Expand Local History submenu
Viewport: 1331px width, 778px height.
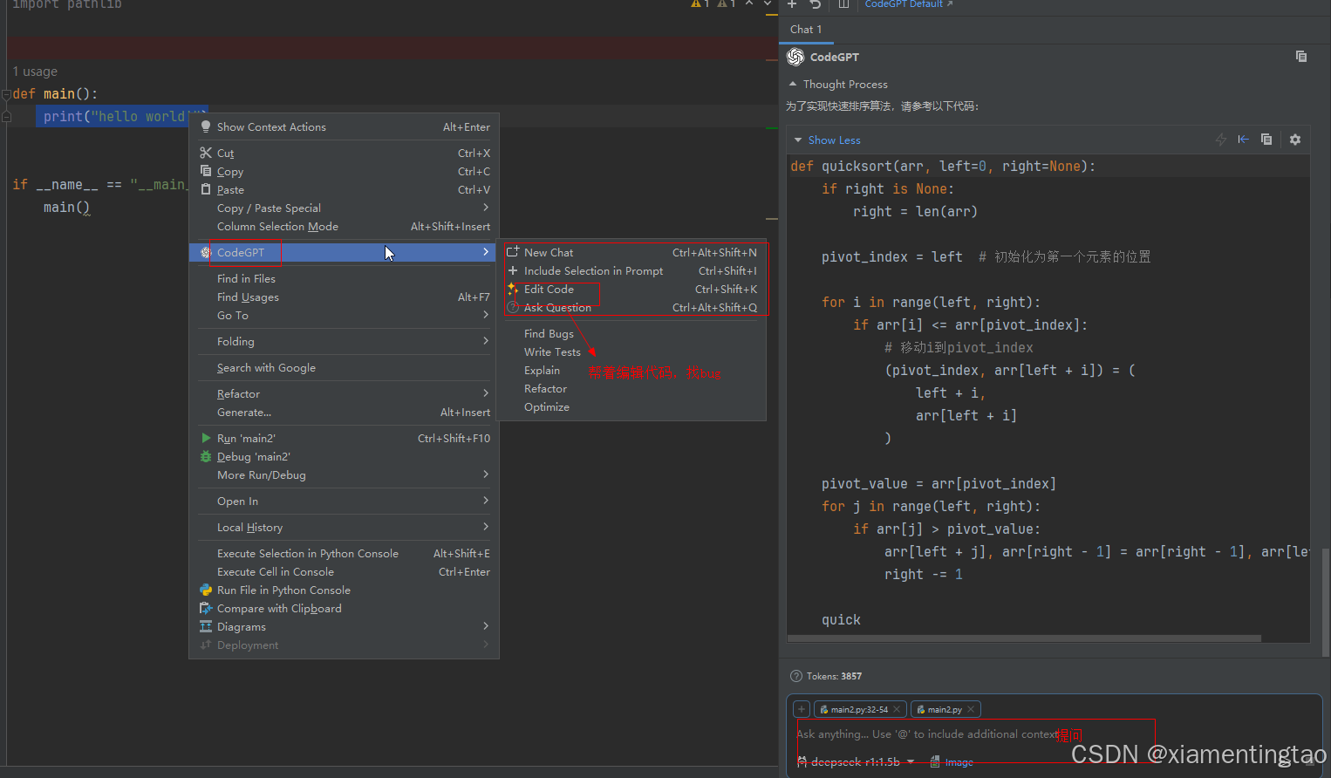click(345, 528)
